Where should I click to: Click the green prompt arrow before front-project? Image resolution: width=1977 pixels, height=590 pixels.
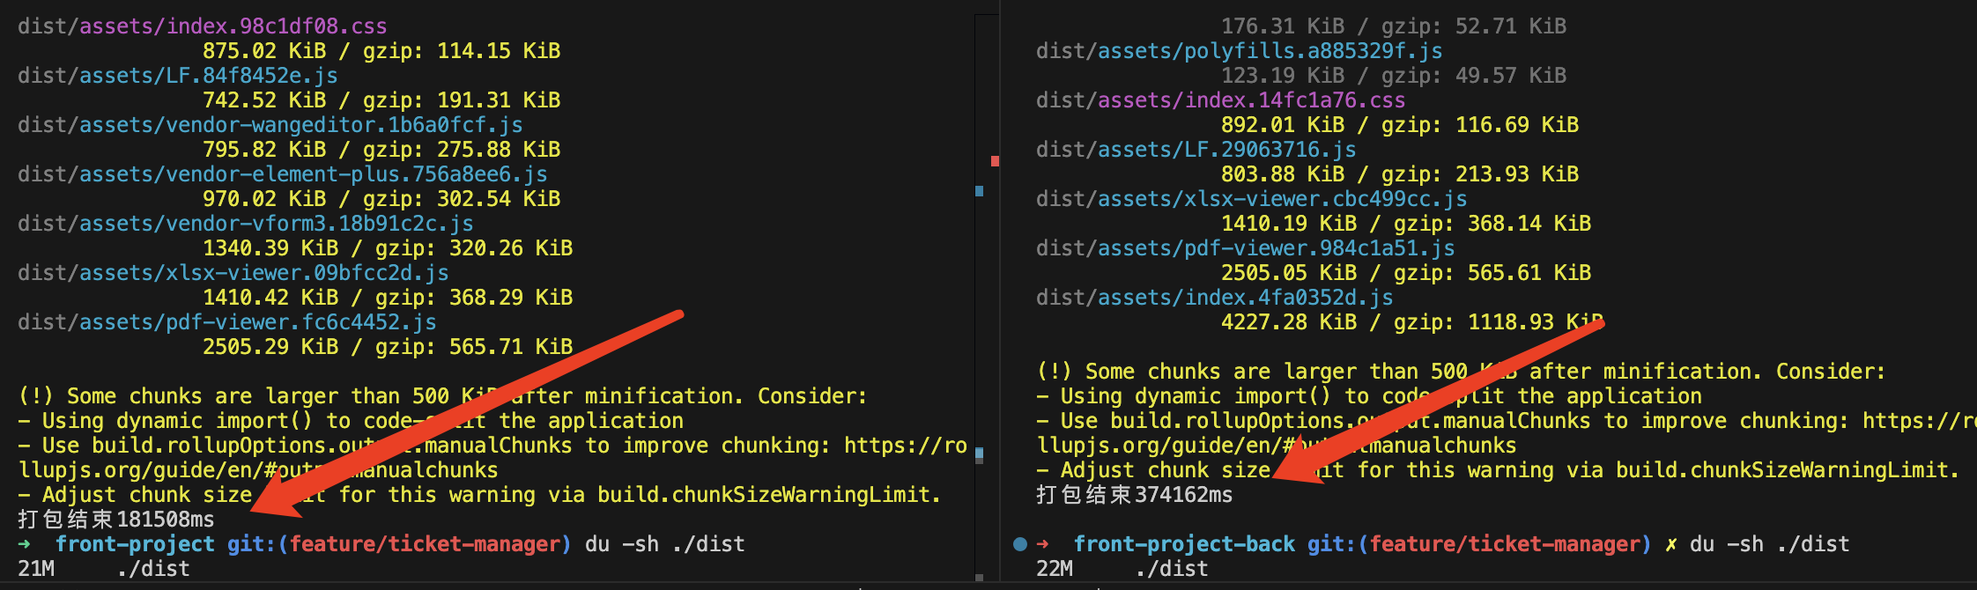[x=25, y=544]
